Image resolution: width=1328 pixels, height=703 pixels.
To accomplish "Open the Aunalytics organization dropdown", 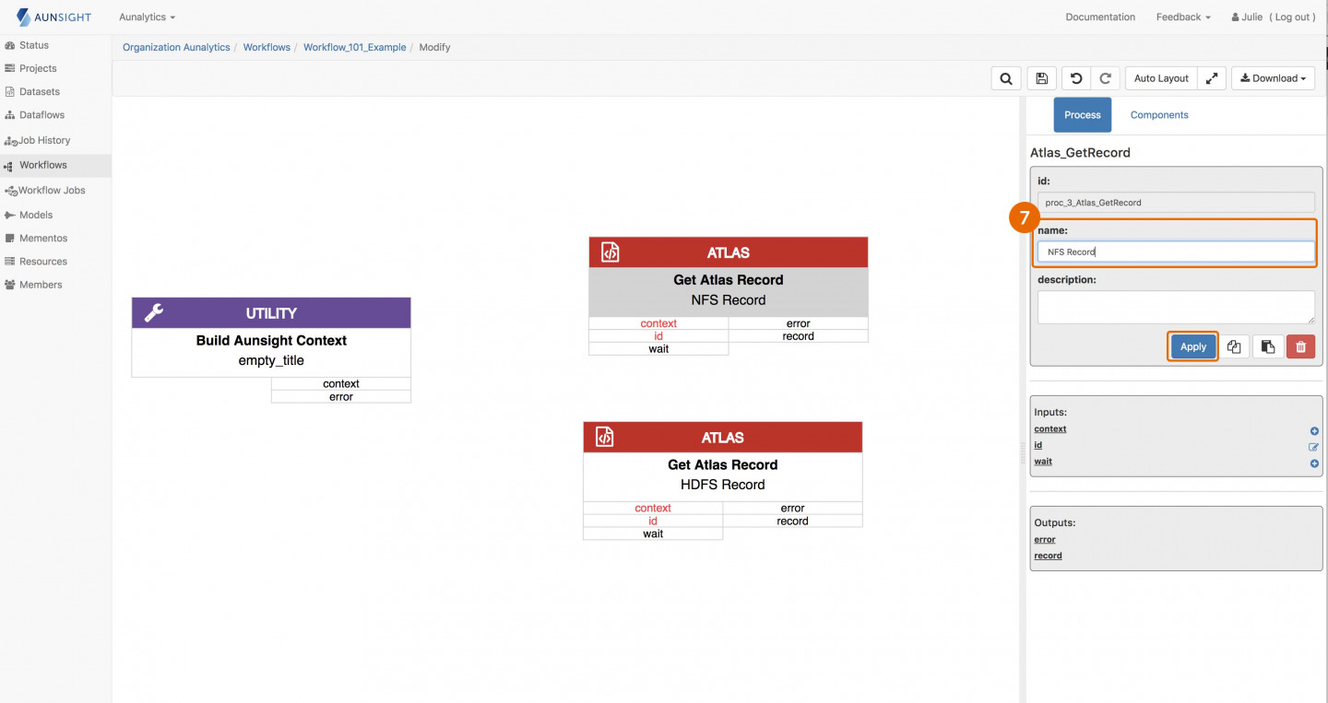I will coord(147,17).
